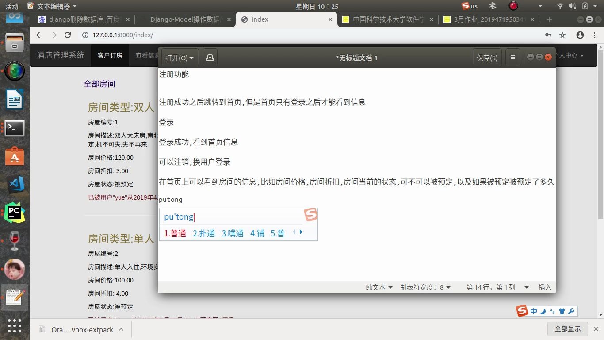Choose candidate 1.普通 in IME popup
Viewport: 604px width, 340px height.
pyautogui.click(x=175, y=233)
